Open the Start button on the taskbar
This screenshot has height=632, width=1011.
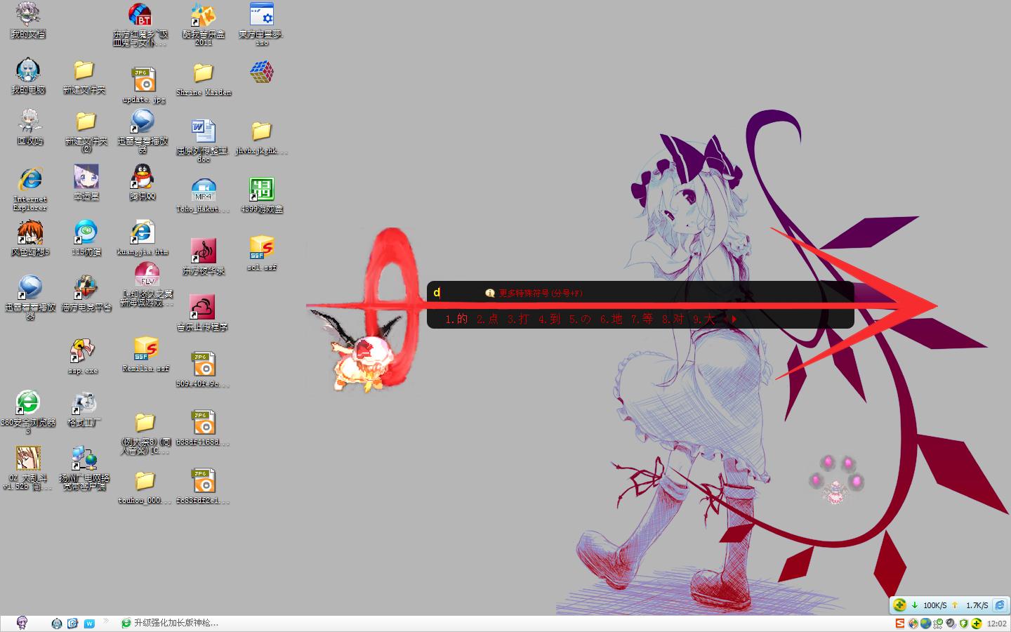click(x=22, y=623)
